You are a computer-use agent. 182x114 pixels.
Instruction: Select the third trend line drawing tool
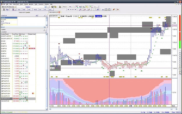[x=89, y=10]
